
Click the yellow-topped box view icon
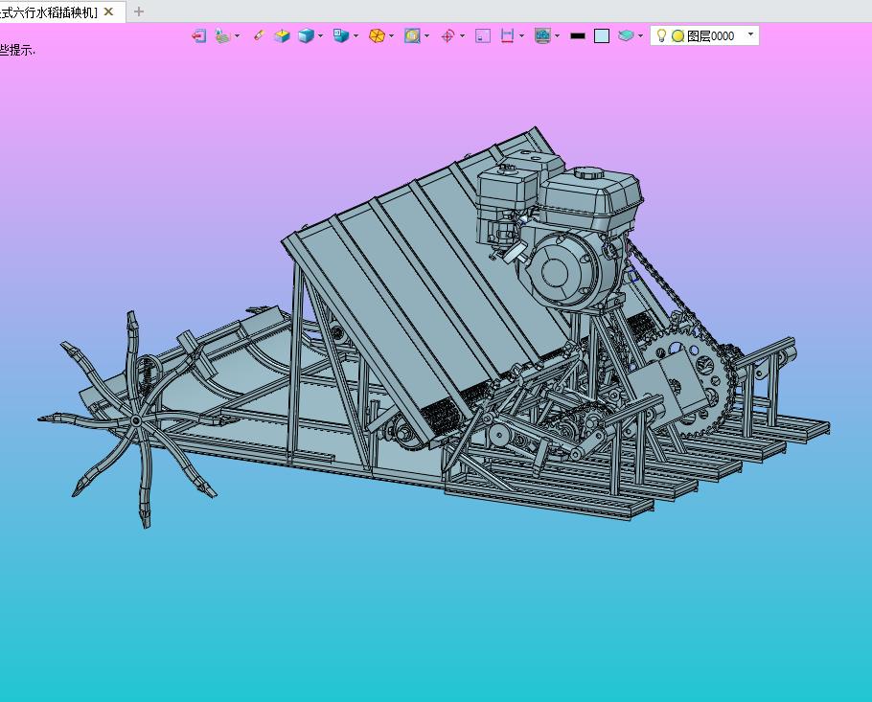click(282, 35)
